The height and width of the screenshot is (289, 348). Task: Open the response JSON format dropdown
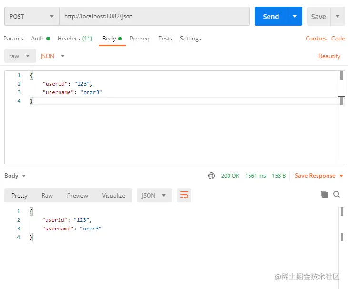[154, 195]
